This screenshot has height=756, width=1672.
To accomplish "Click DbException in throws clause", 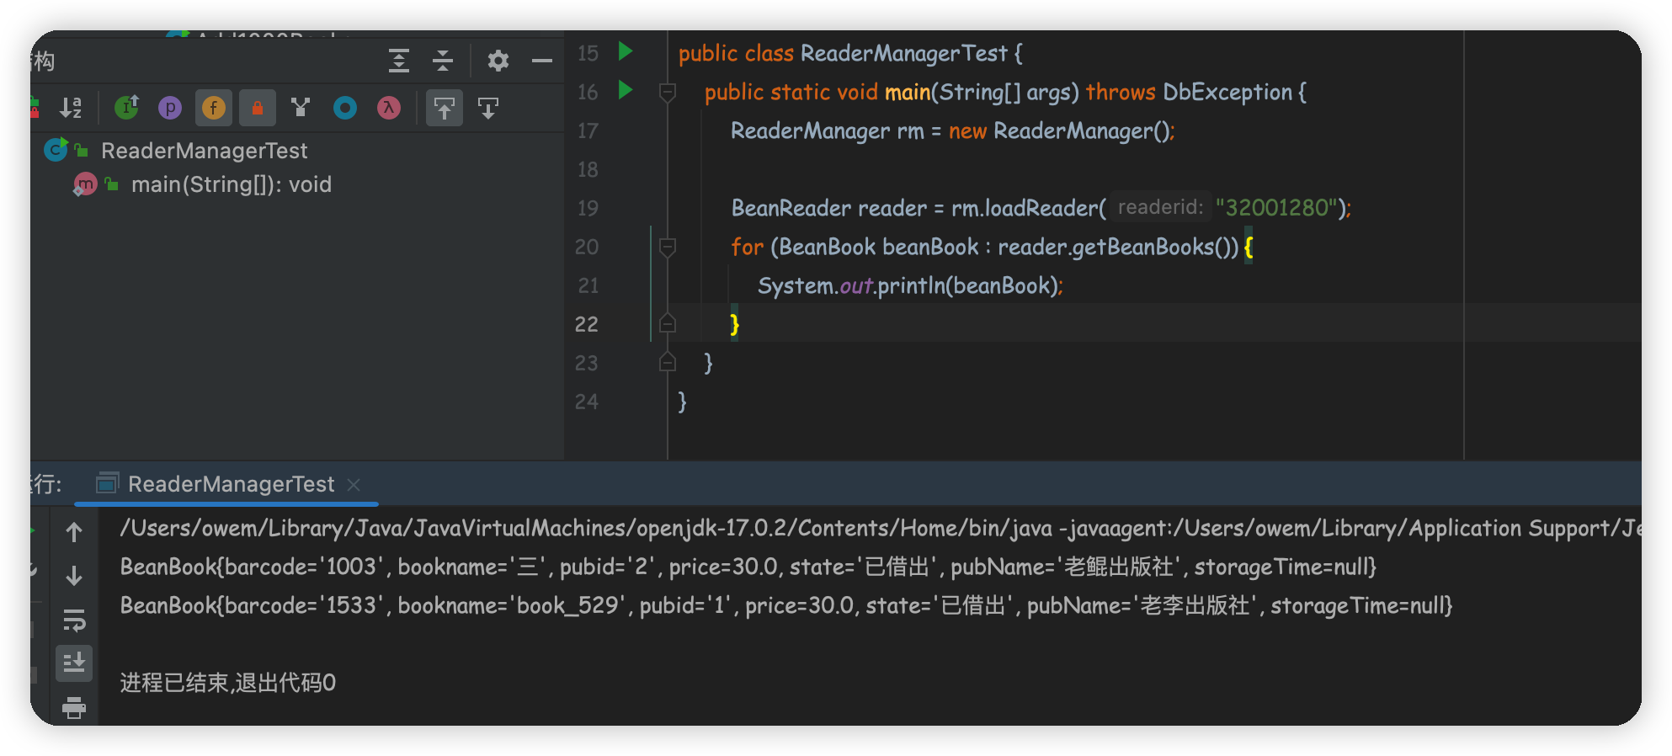I will (1227, 92).
